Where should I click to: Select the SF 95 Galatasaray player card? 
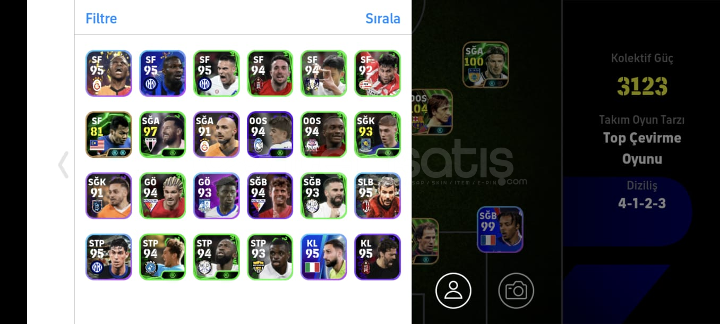coord(109,73)
